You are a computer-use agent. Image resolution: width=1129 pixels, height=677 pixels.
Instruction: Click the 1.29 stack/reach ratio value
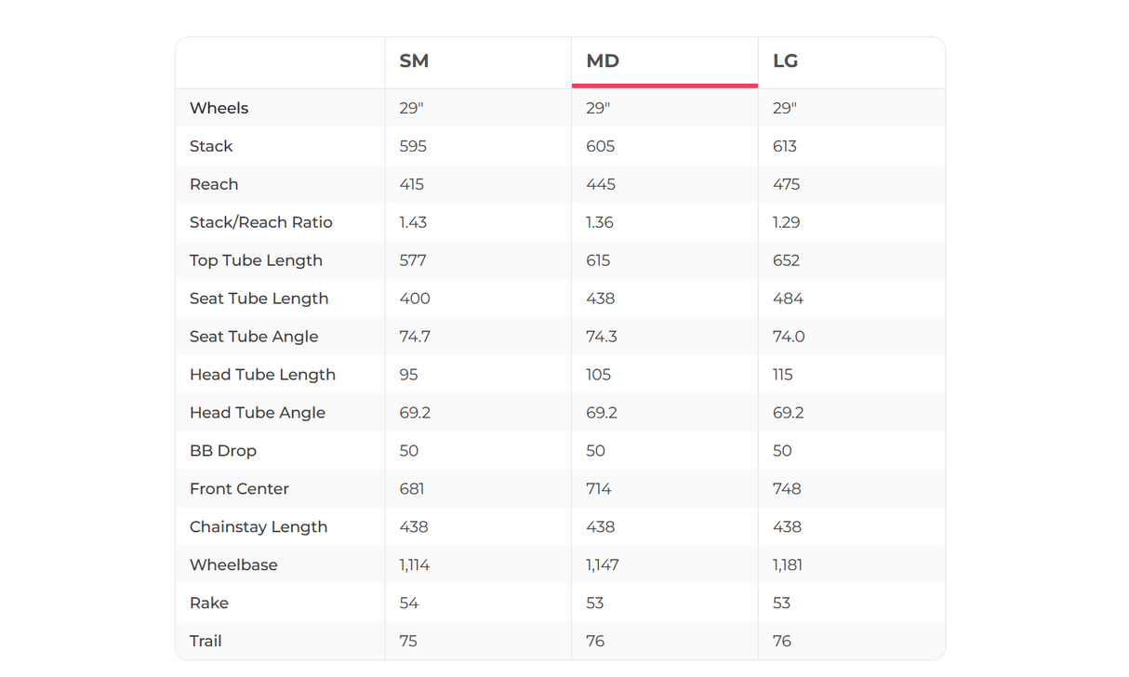787,222
